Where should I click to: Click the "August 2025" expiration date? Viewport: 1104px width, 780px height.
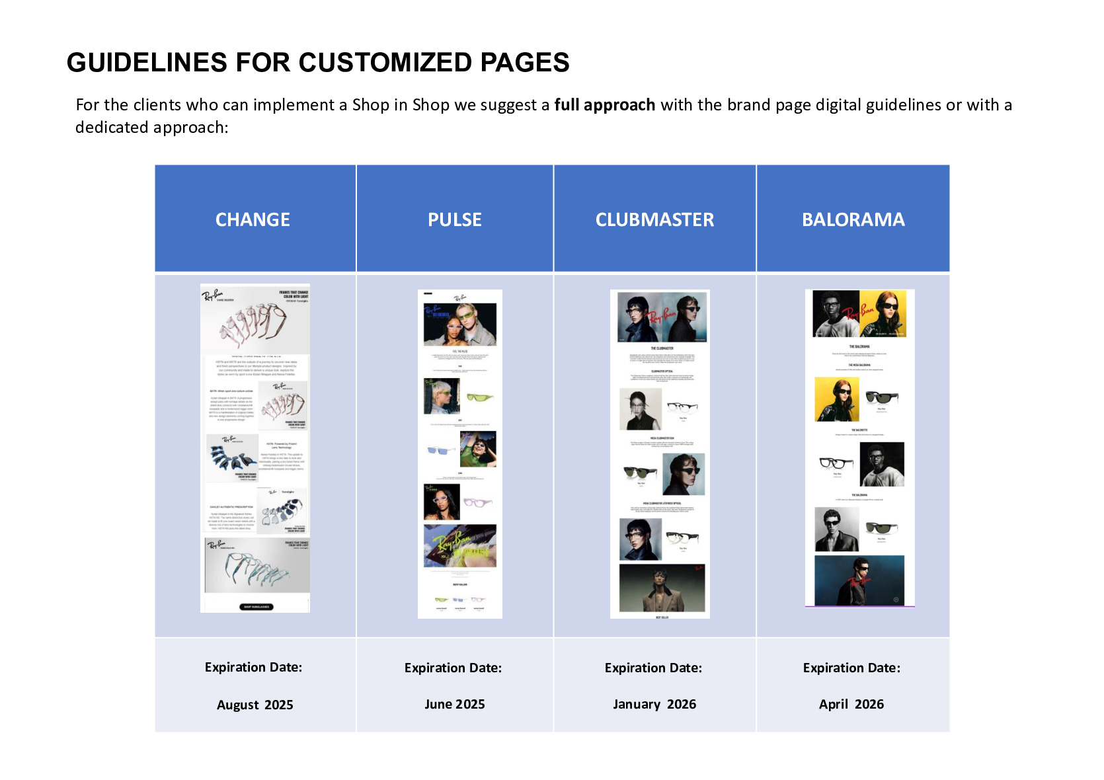[255, 705]
